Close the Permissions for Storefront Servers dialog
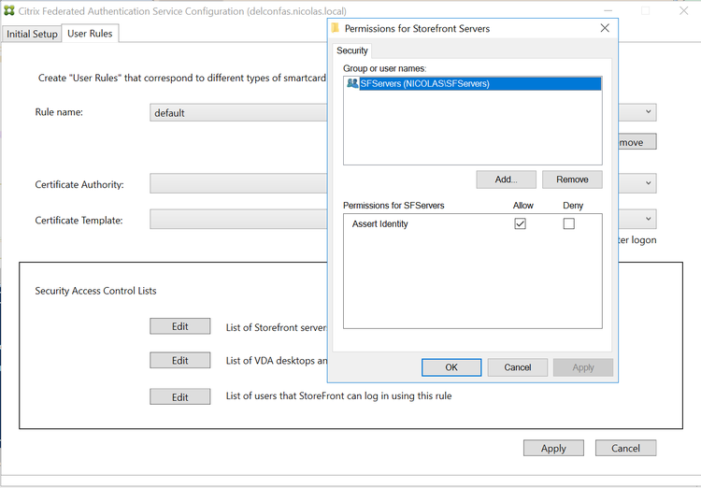Image resolution: width=701 pixels, height=488 pixels. pyautogui.click(x=605, y=28)
